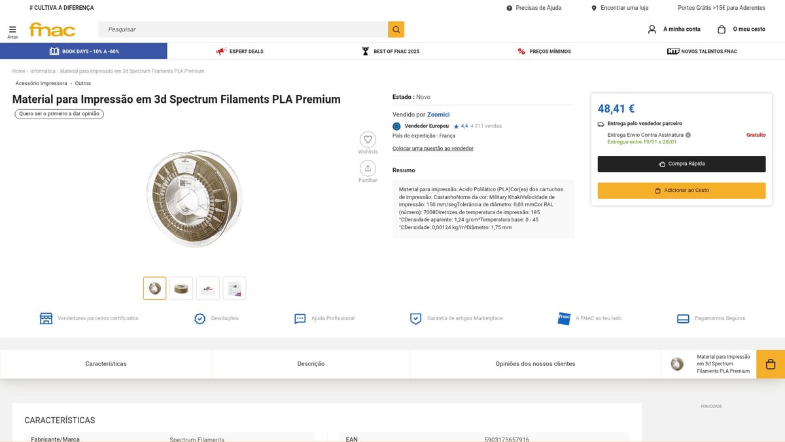This screenshot has height=442, width=785.
Task: Click the Devoluções checkmark icon
Action: pyautogui.click(x=200, y=318)
